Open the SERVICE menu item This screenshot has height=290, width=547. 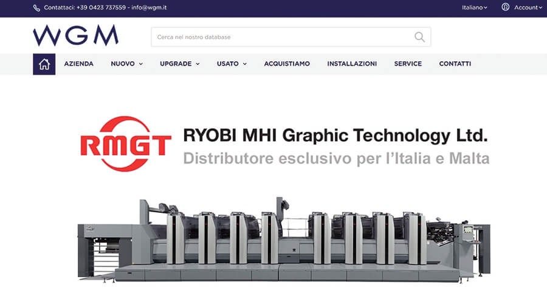point(408,64)
